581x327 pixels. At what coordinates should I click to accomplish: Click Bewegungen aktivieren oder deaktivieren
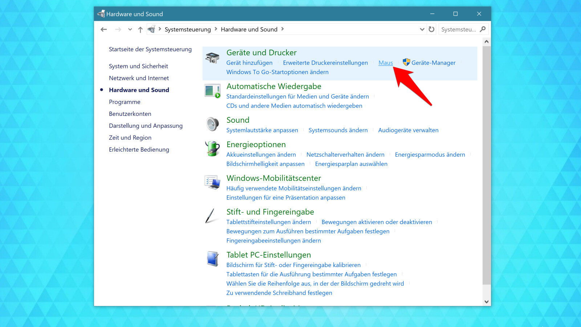[377, 222]
